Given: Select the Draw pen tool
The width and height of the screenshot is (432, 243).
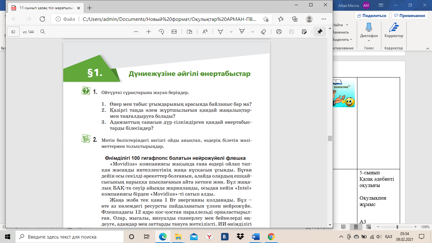Looking at the screenshot, I should pos(221,32).
